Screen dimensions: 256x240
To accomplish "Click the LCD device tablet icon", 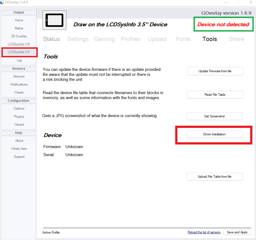I will [54, 20].
